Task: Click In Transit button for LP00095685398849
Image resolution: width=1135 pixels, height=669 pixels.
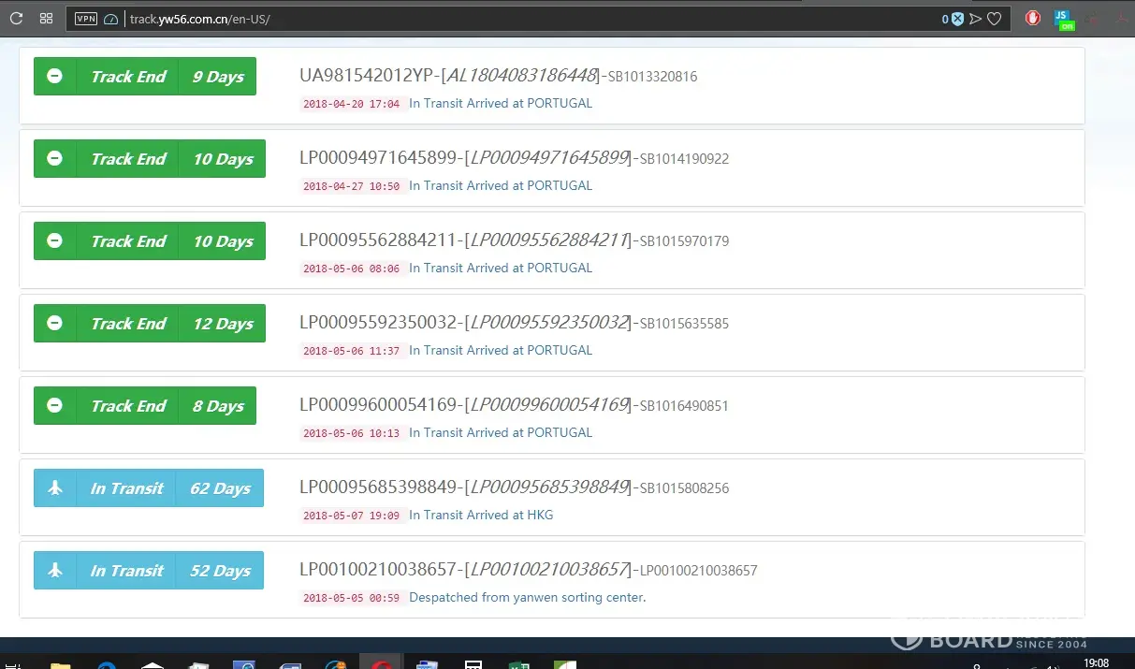Action: 126,488
